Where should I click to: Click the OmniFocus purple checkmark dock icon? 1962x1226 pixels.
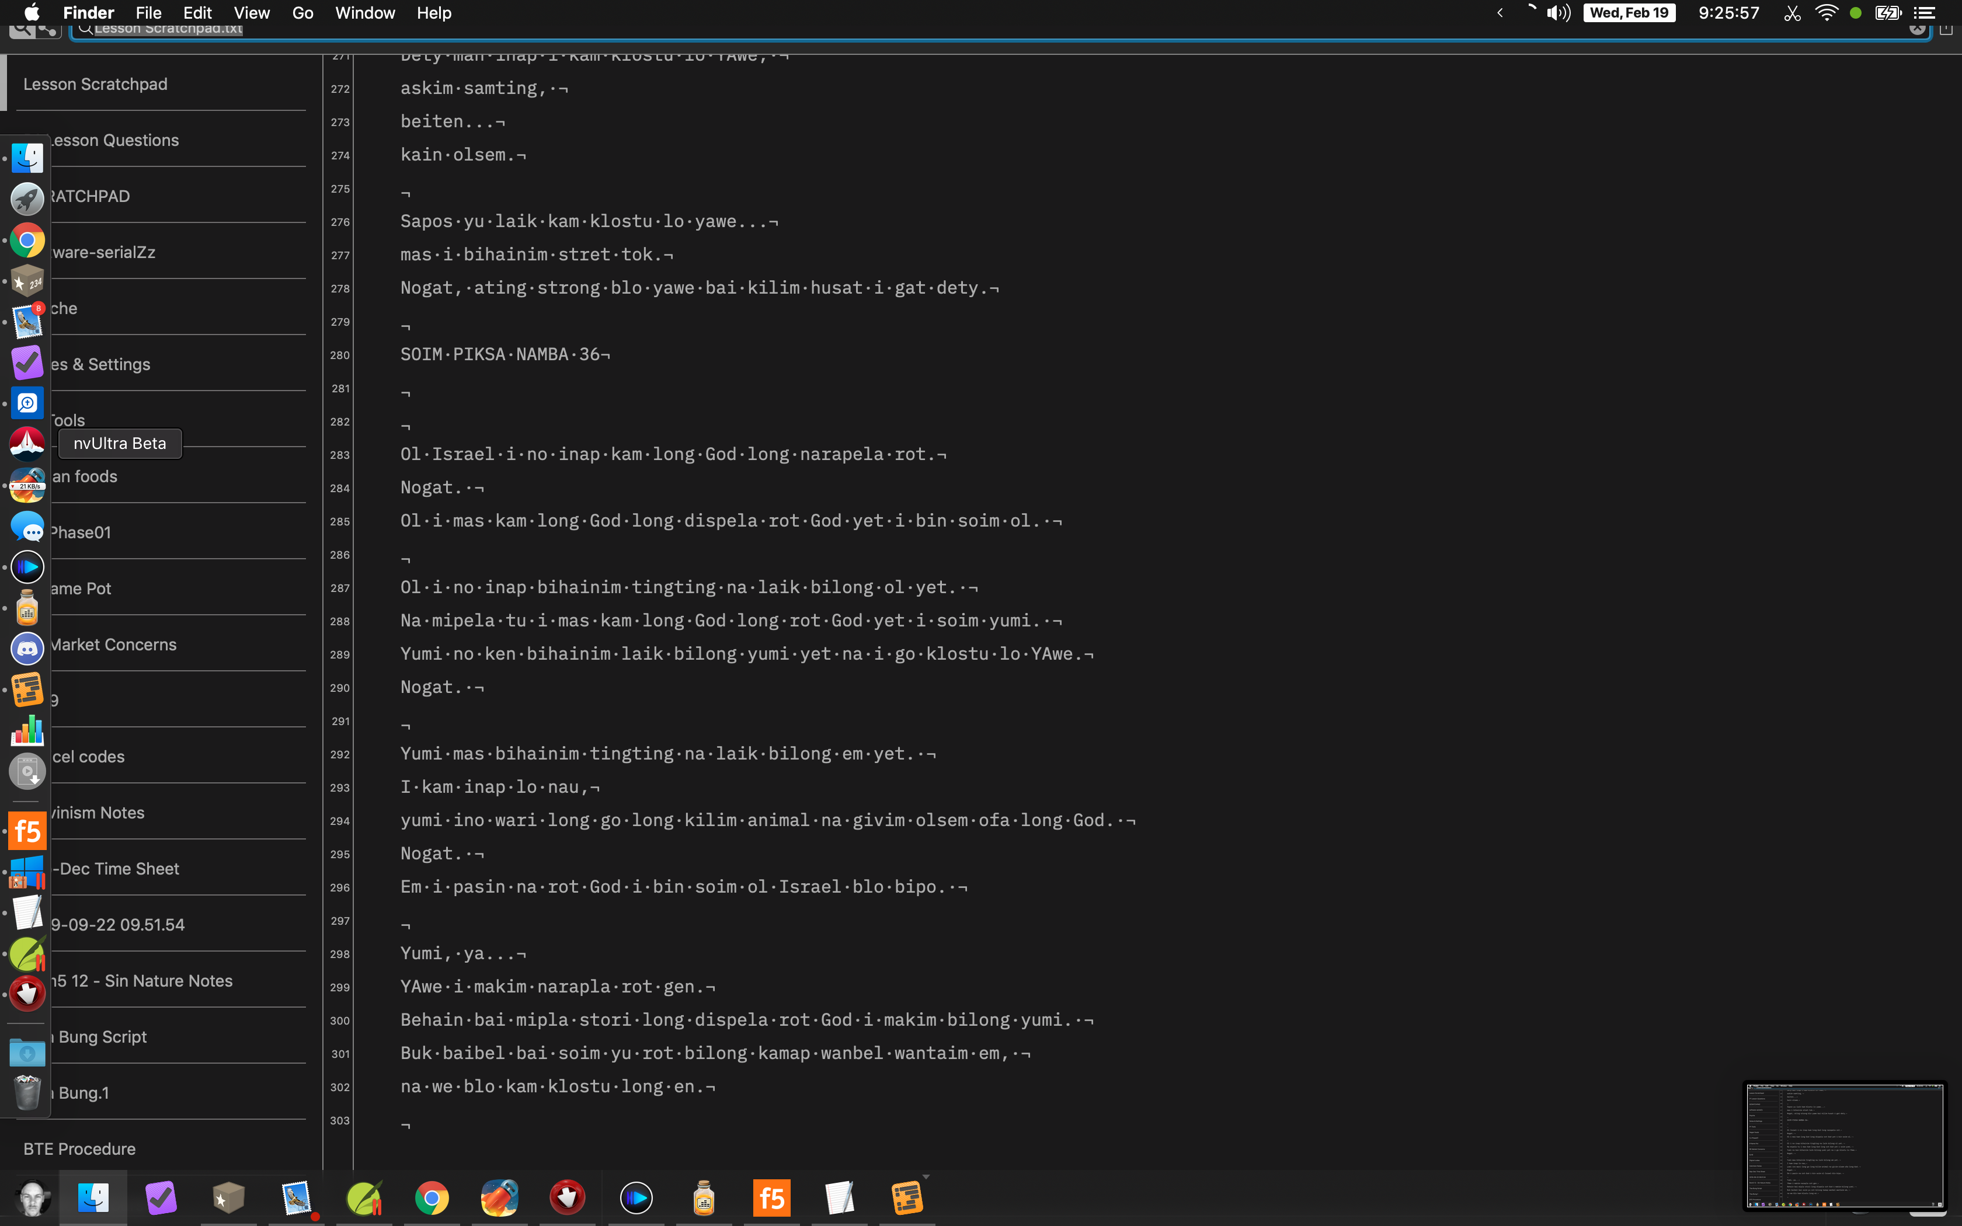[27, 363]
